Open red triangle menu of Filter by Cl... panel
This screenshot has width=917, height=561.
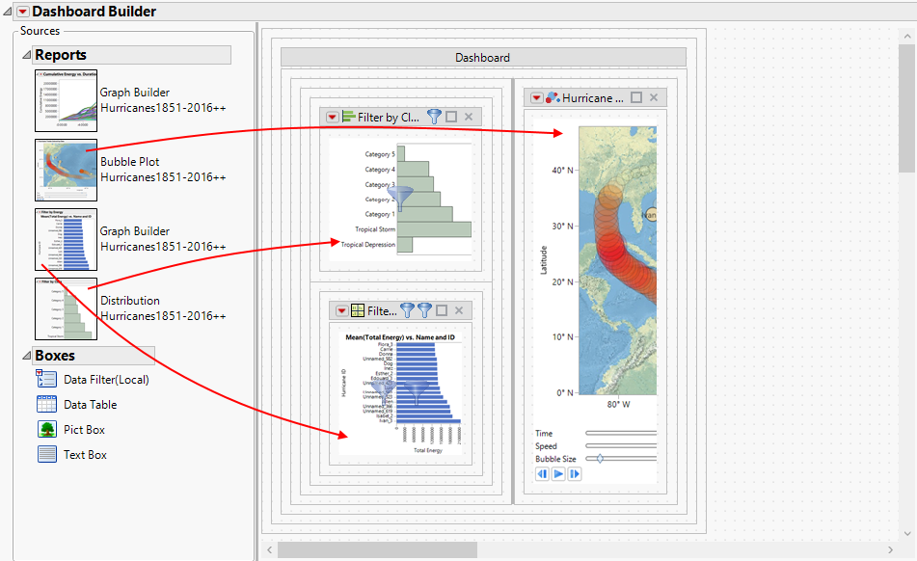[x=332, y=118]
